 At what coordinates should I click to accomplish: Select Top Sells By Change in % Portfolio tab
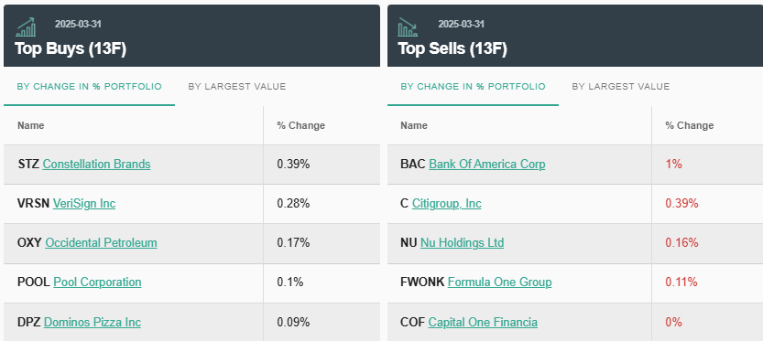point(473,87)
